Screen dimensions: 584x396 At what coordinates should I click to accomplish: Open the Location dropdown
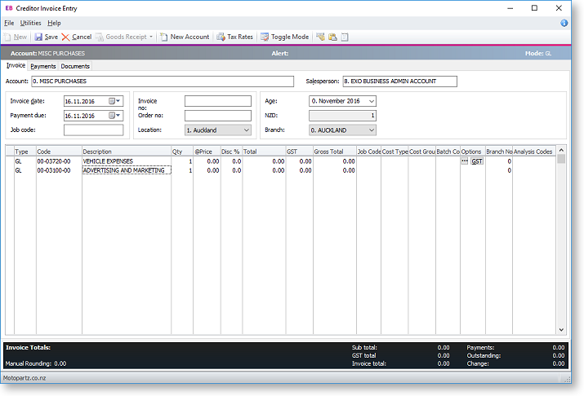click(218, 130)
